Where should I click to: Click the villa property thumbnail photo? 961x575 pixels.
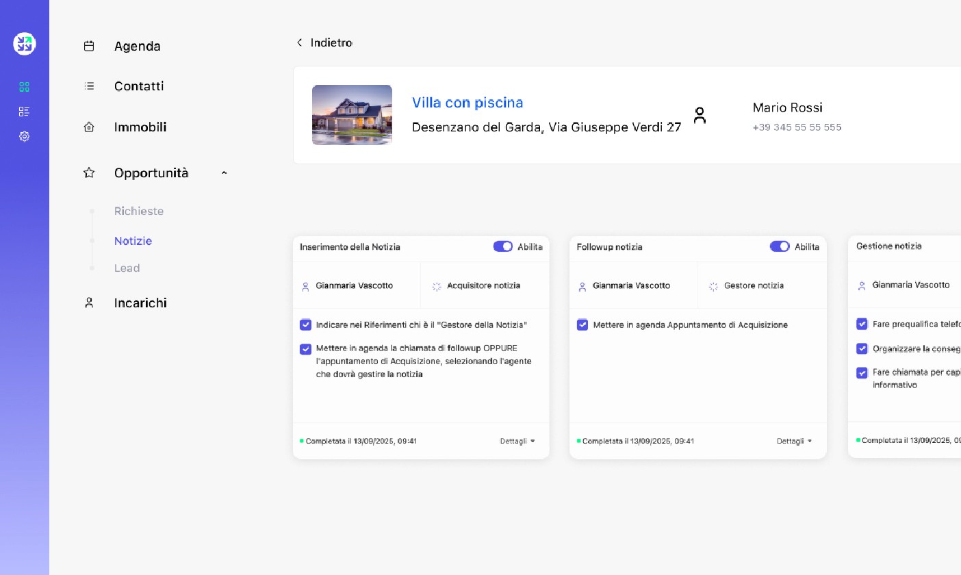coord(352,115)
